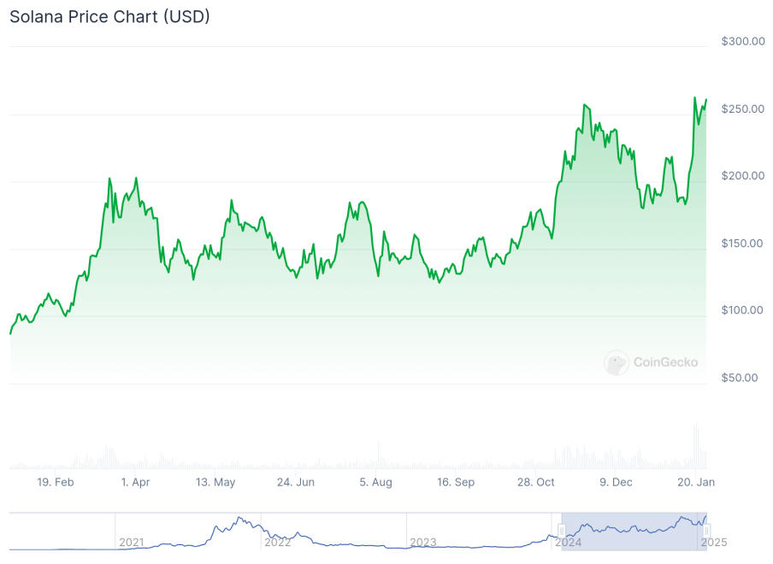Click the $300.00 price axis label
This screenshot has width=773, height=564.
click(742, 41)
